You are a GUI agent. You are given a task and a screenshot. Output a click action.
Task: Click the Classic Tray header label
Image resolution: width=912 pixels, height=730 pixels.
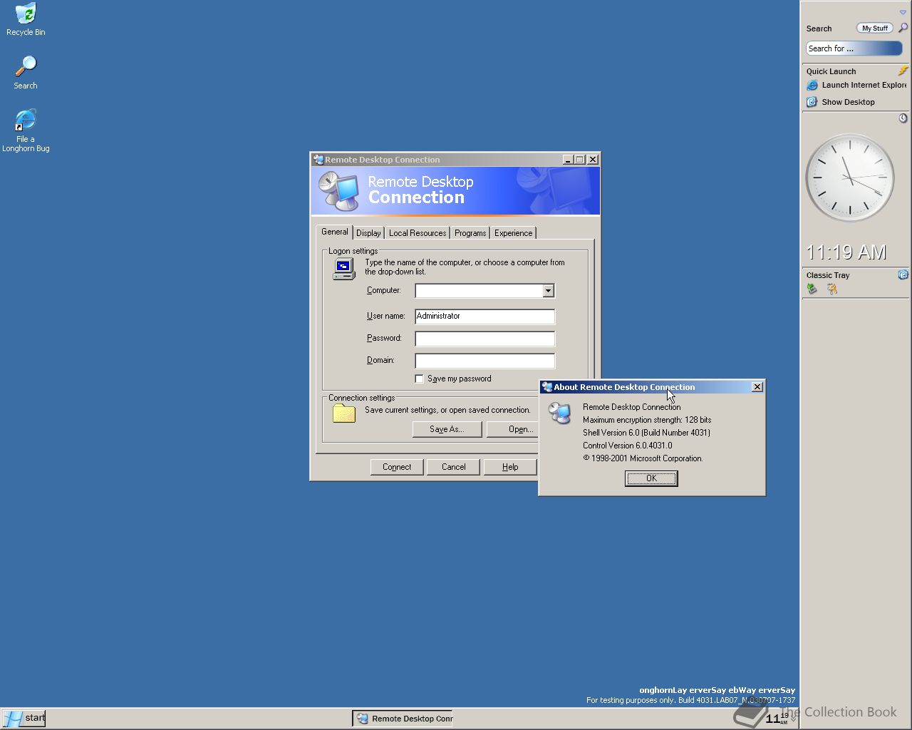click(x=828, y=275)
